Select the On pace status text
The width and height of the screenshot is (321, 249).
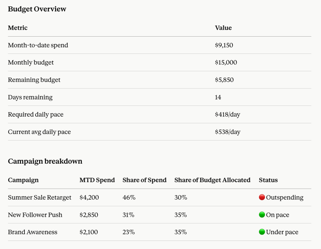[278, 215]
